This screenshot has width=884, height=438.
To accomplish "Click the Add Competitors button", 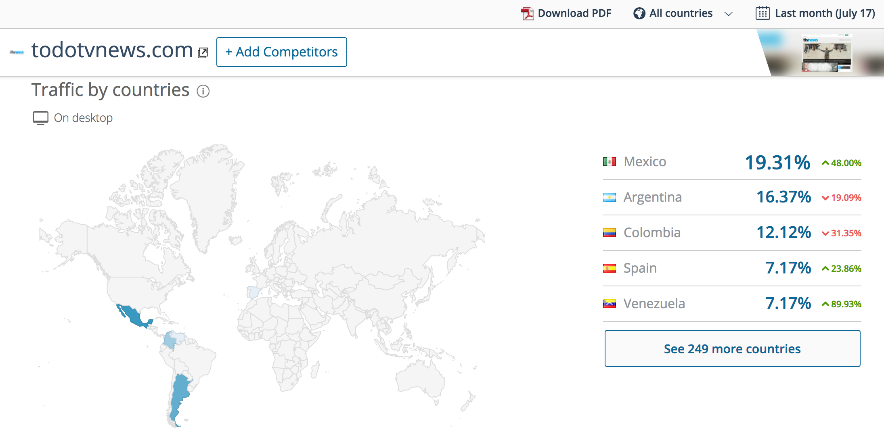I will [x=281, y=52].
